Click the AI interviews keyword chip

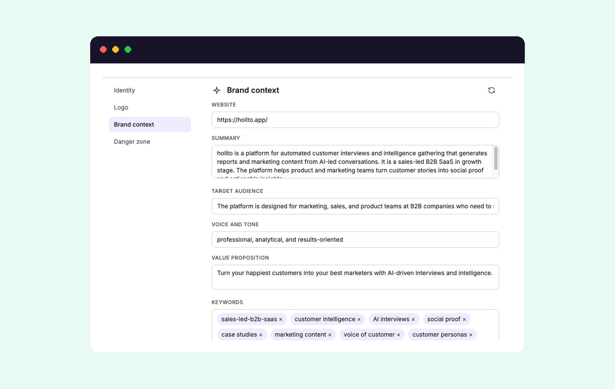(x=394, y=319)
